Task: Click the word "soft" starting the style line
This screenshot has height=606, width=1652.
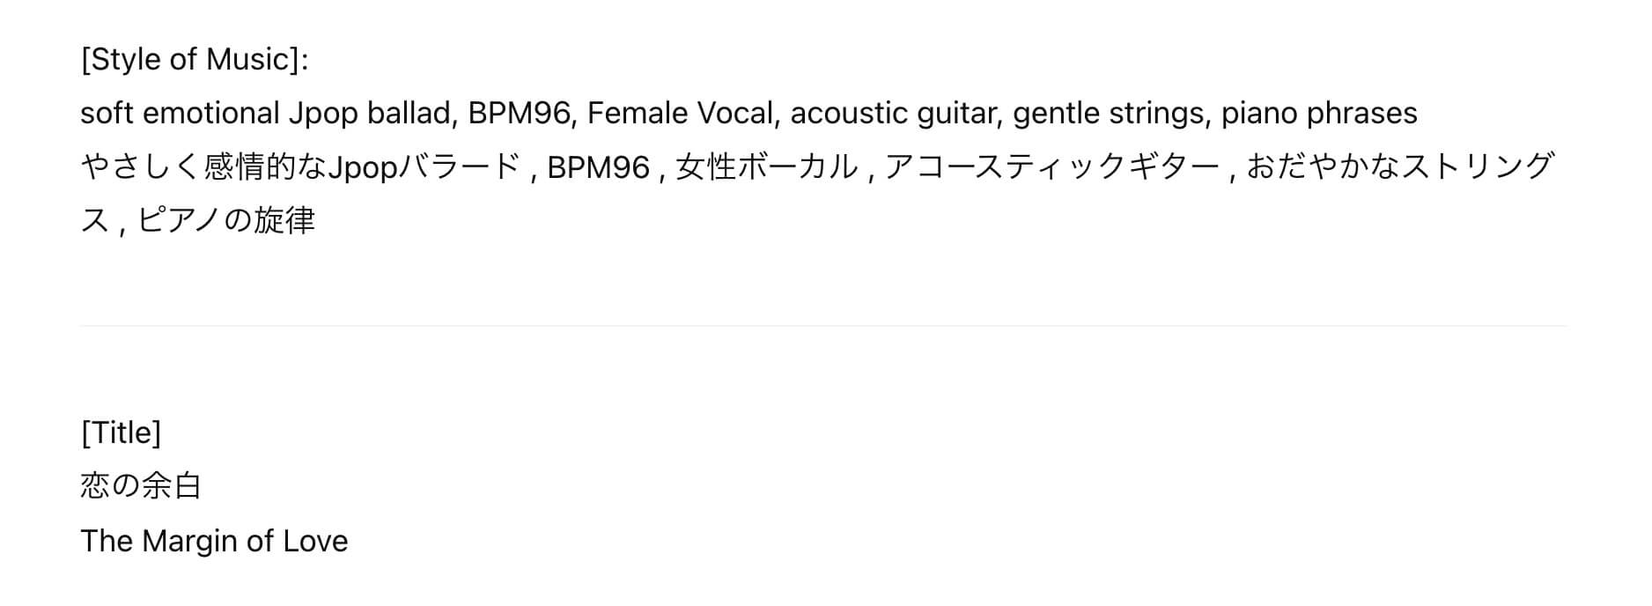Action: point(106,114)
